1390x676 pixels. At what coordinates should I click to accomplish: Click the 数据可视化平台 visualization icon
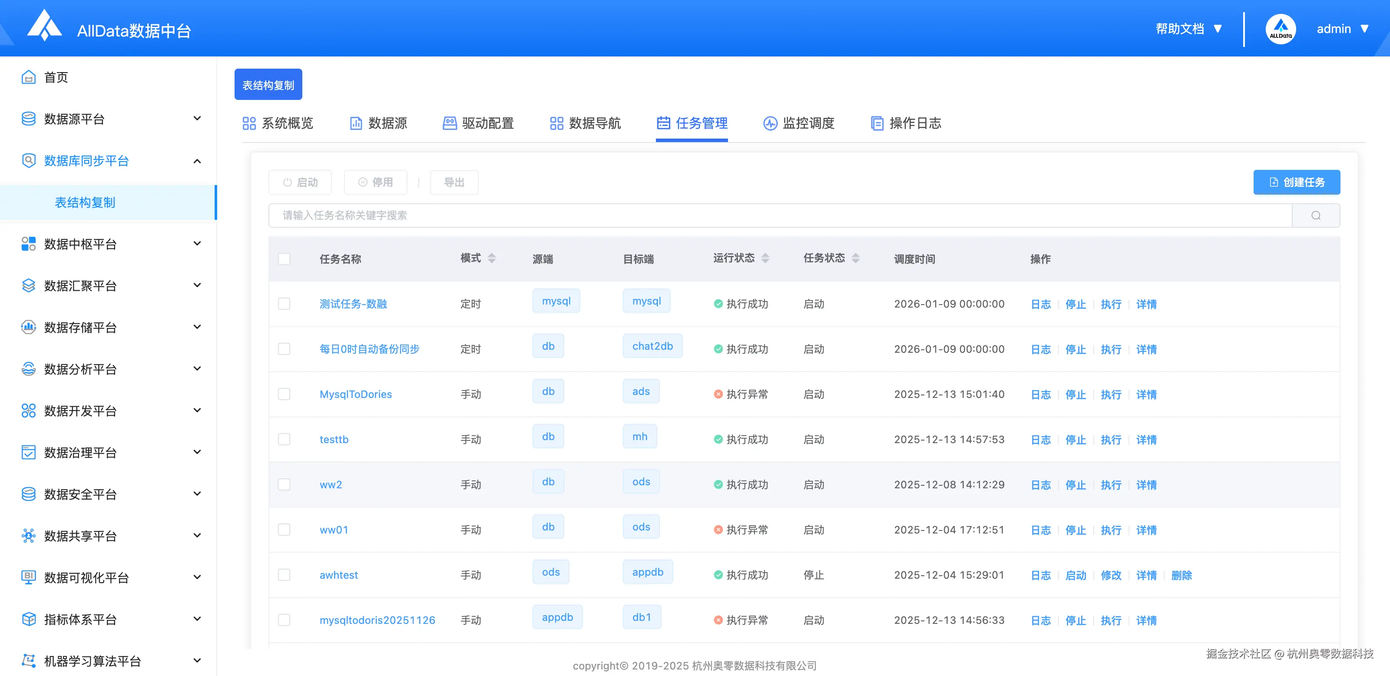pyautogui.click(x=29, y=577)
